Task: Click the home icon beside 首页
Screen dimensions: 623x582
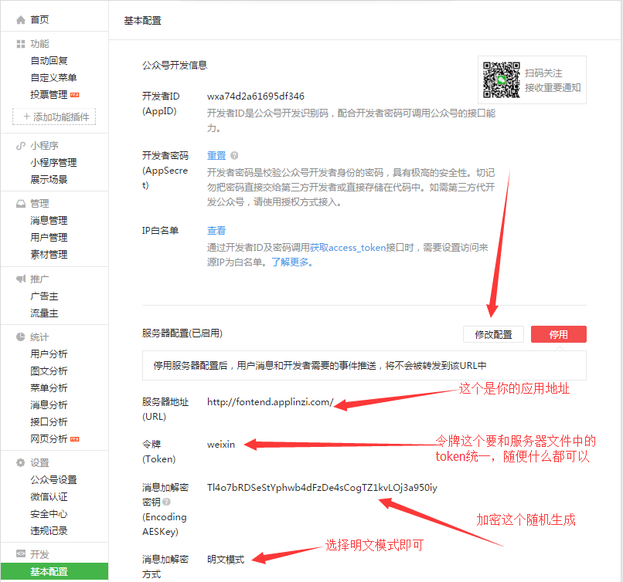Action: click(21, 20)
